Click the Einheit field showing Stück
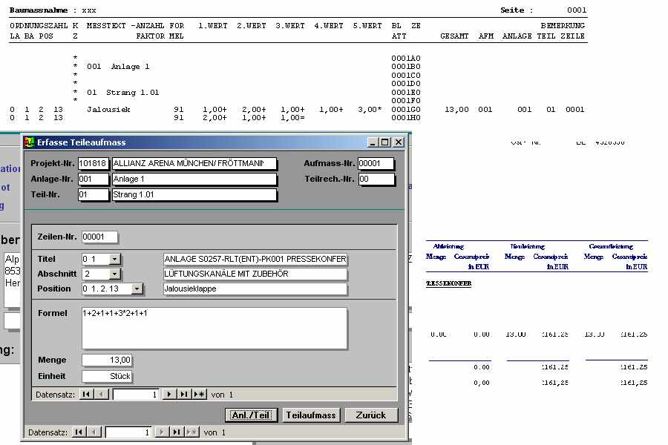The image size is (668, 445). coord(107,376)
